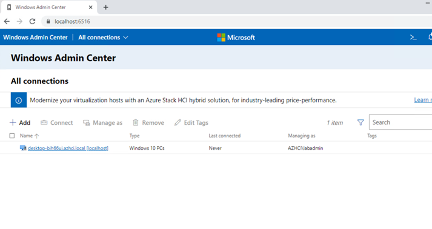Click the Manage as toolbar button
432x229 pixels.
[103, 122]
